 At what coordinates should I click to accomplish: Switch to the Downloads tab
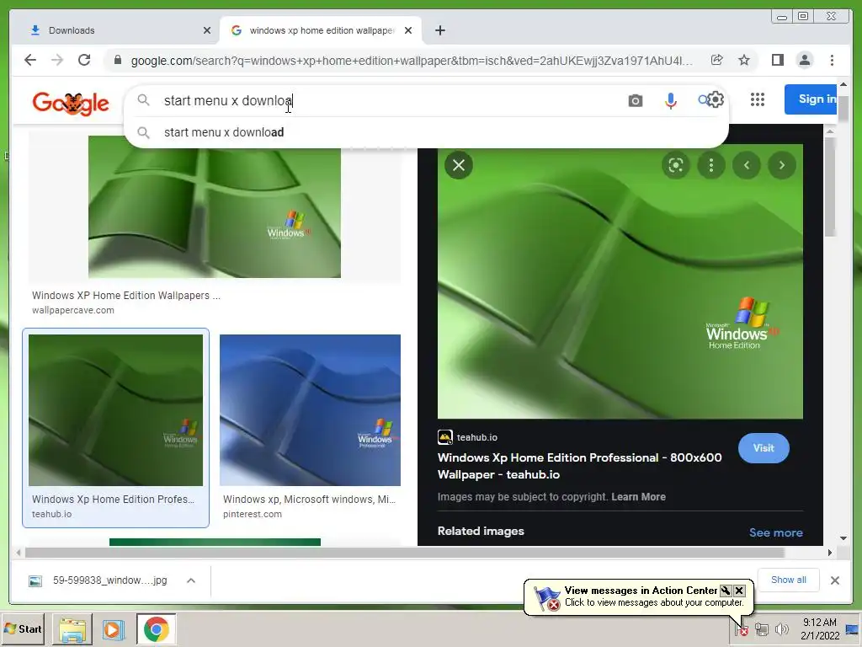[x=116, y=30]
